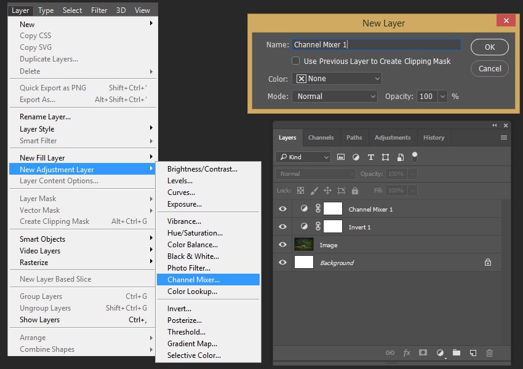The width and height of the screenshot is (523, 369).
Task: Click Channel Mixer 1 mask link icon
Action: tap(318, 208)
